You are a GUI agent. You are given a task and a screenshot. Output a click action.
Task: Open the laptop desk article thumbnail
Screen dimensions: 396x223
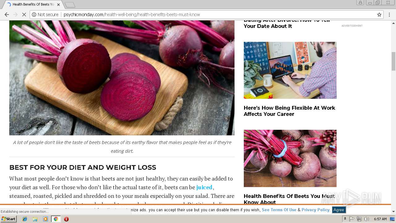290,70
